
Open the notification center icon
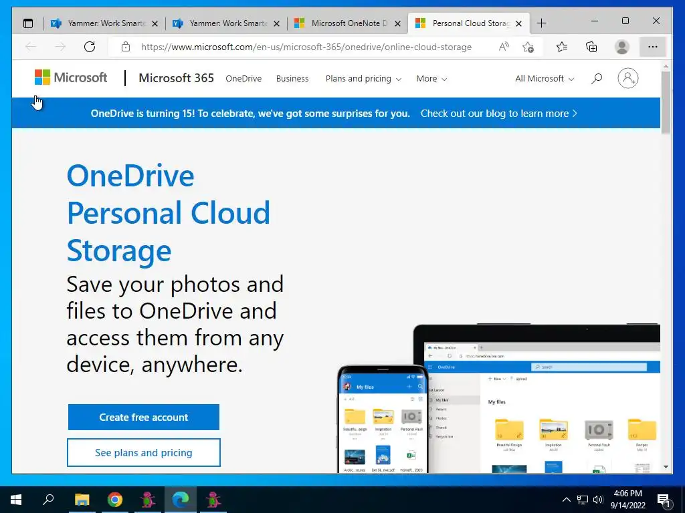coord(664,500)
